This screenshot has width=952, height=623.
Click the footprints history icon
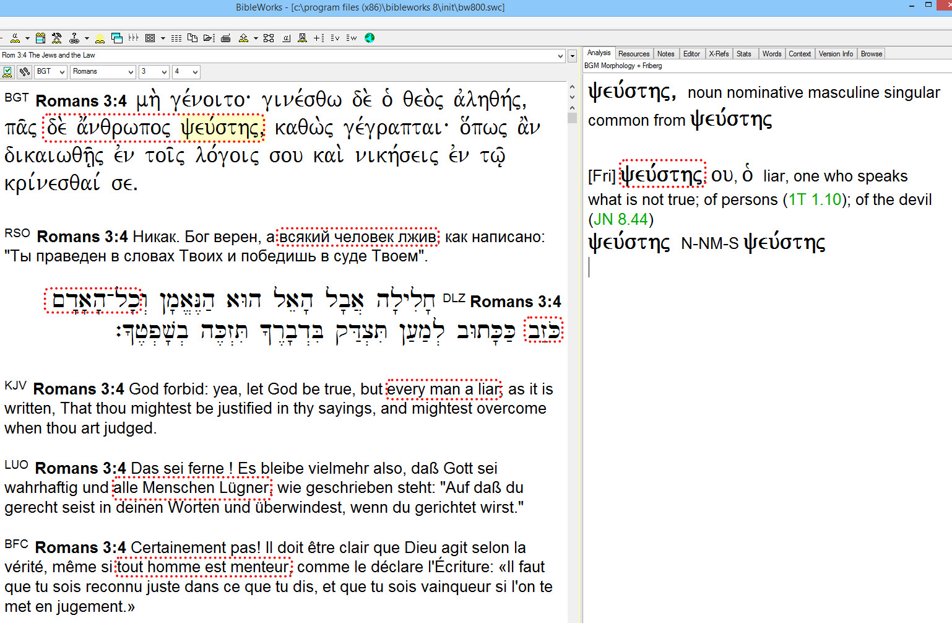[25, 72]
